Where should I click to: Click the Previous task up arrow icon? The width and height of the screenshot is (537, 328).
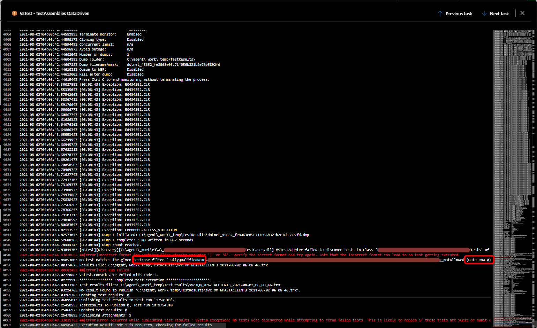coord(440,13)
